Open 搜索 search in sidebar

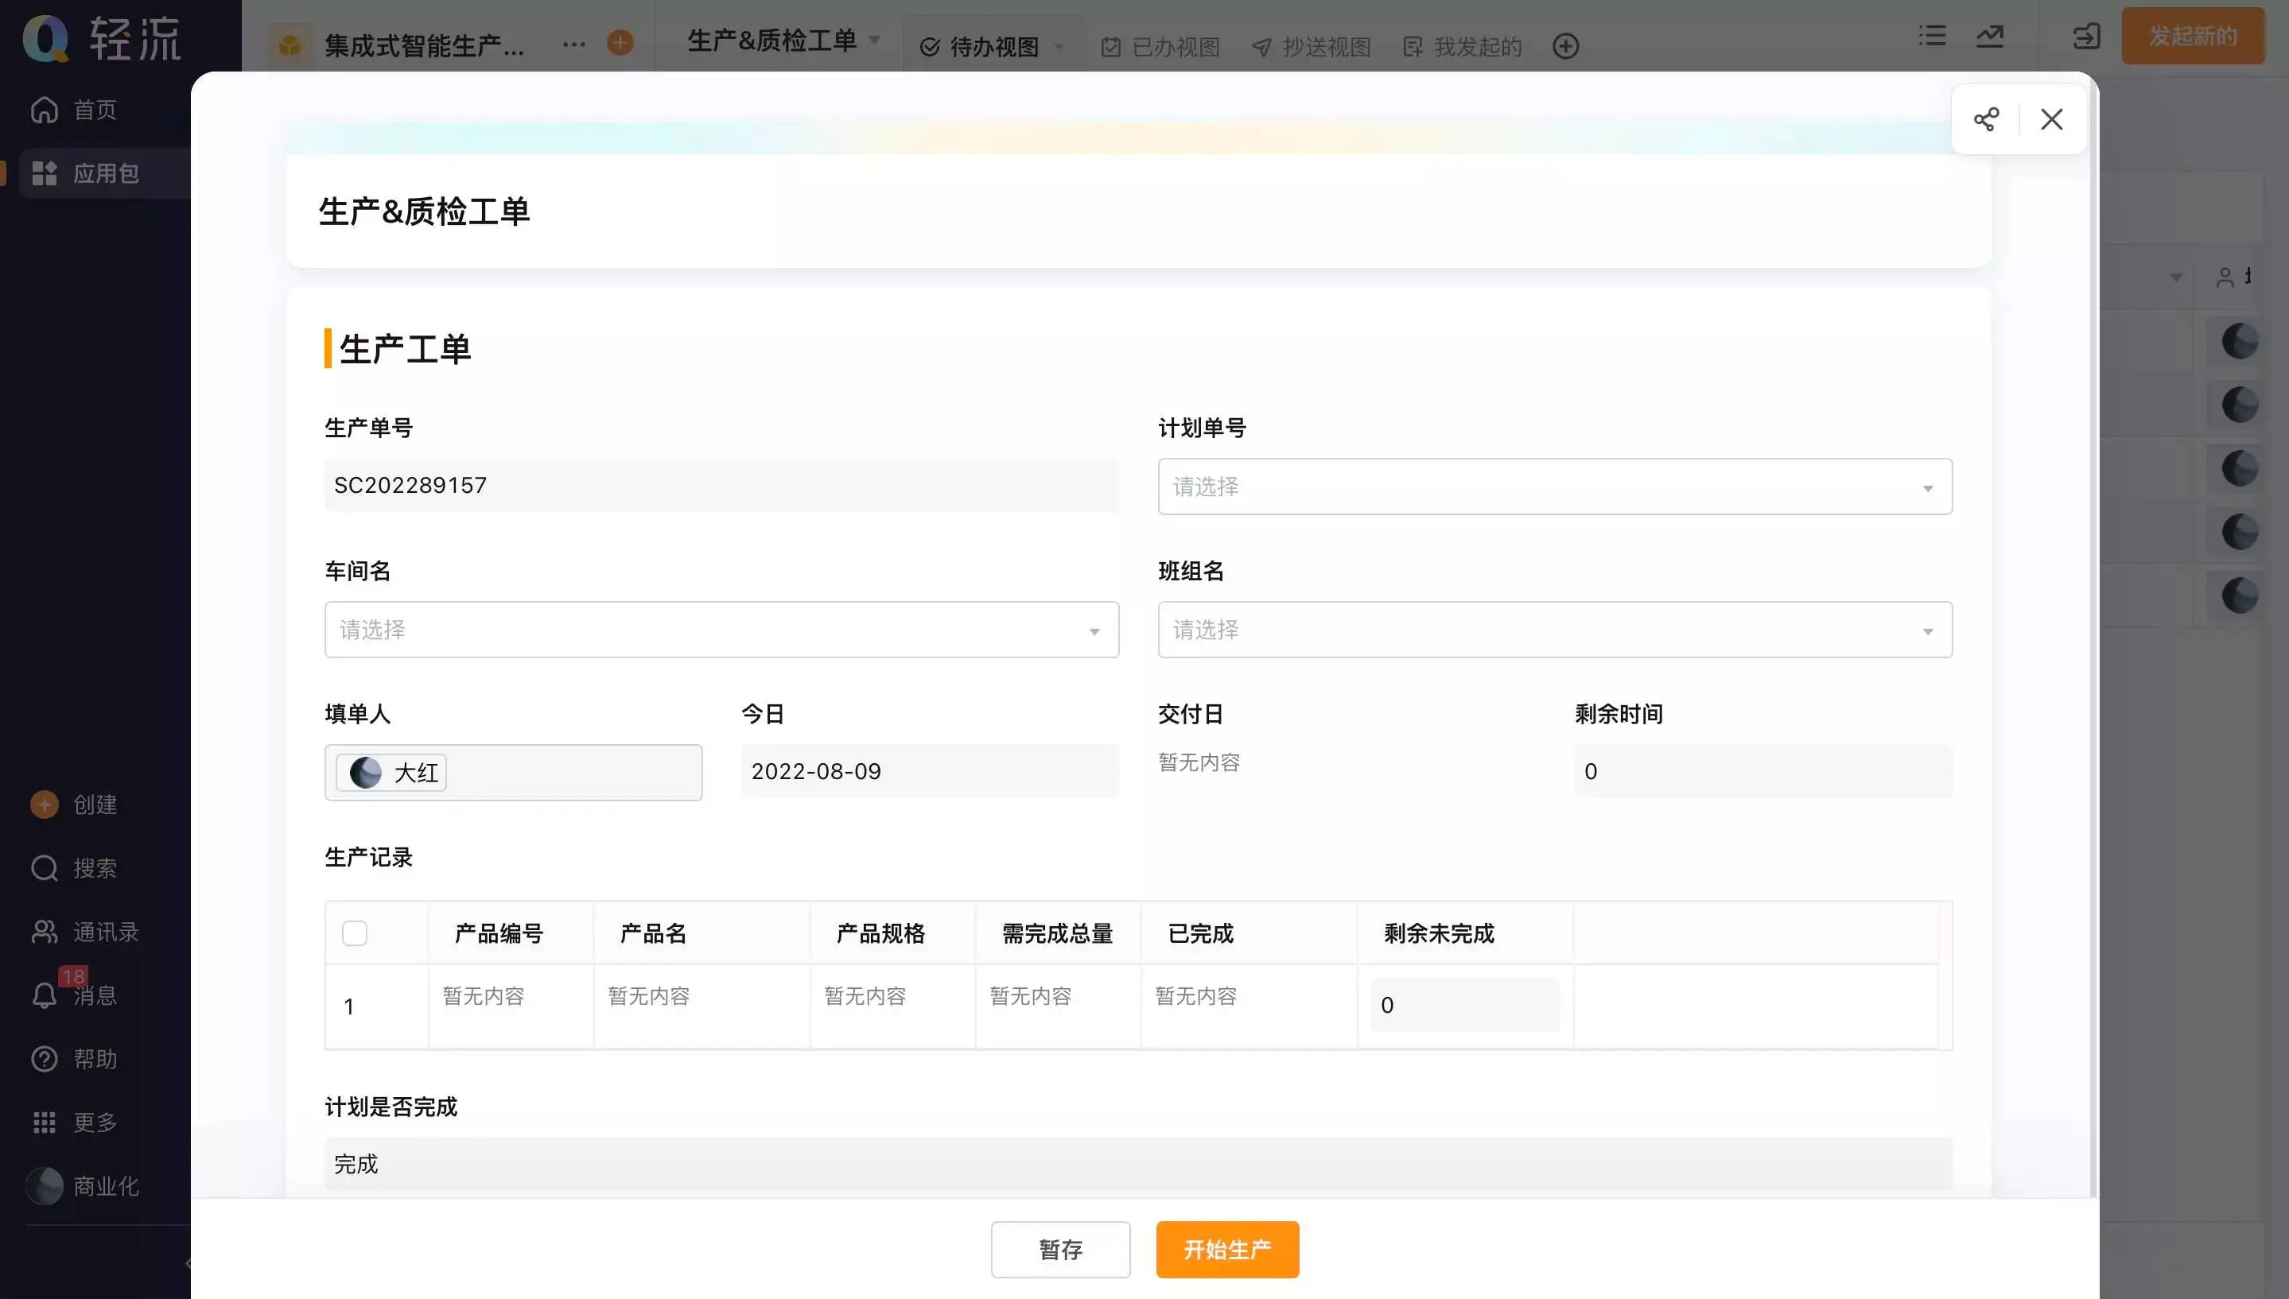click(x=45, y=868)
